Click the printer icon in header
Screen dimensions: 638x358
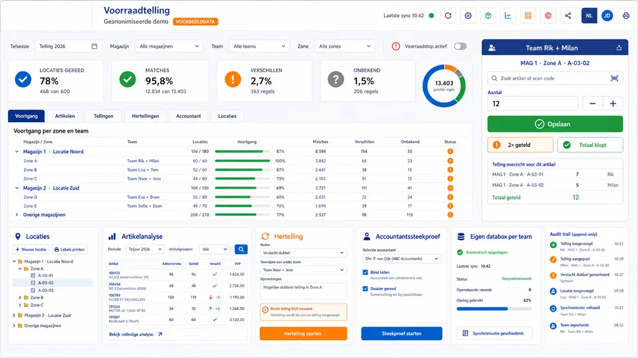626,16
